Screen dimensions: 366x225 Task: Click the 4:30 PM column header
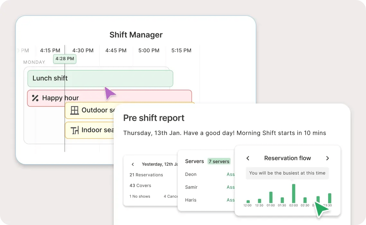[x=83, y=50]
